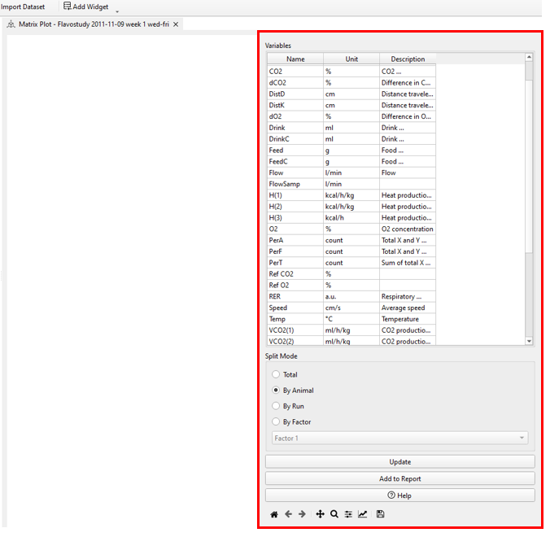Open the edit axis and curve icon
Viewport: 550px width, 537px height.
click(x=362, y=514)
